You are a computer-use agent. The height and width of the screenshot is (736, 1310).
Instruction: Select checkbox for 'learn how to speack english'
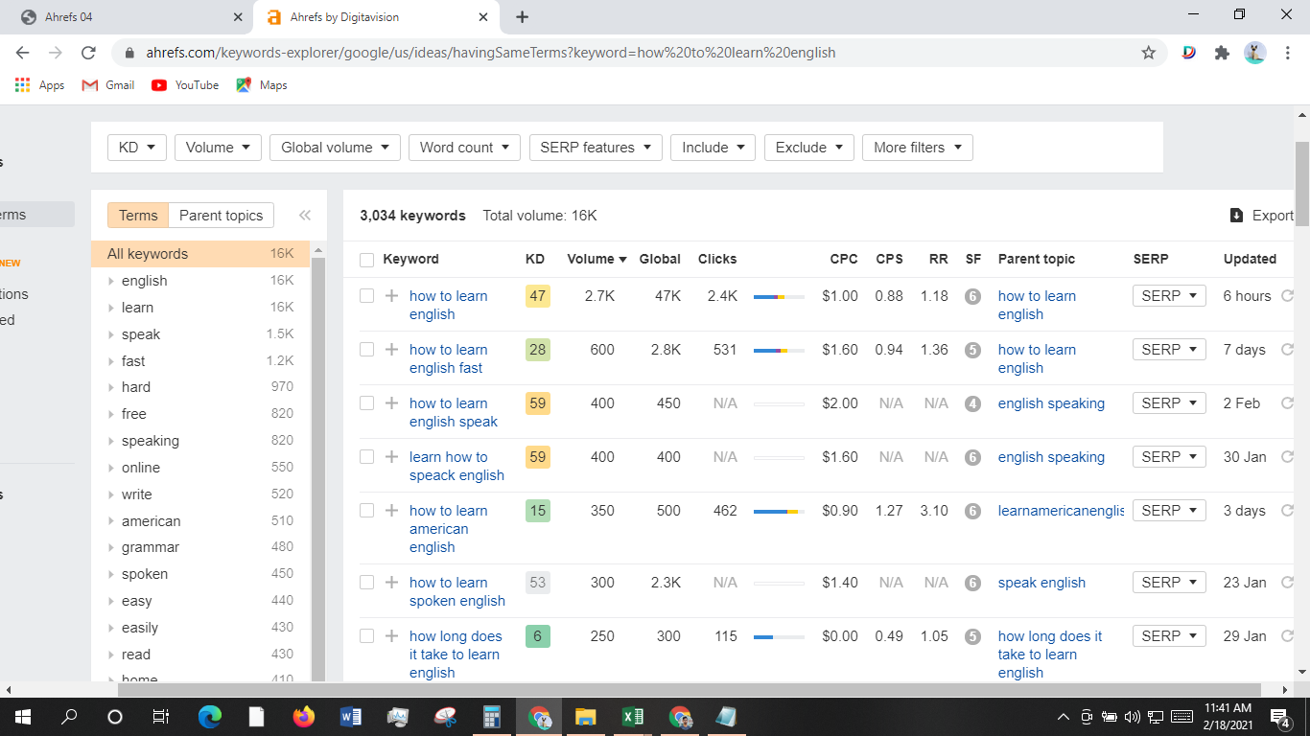click(x=366, y=457)
